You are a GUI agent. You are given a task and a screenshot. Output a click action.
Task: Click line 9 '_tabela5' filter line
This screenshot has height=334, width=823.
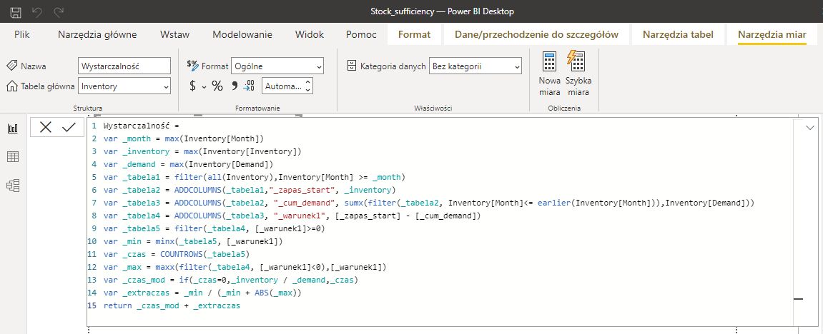(214, 229)
